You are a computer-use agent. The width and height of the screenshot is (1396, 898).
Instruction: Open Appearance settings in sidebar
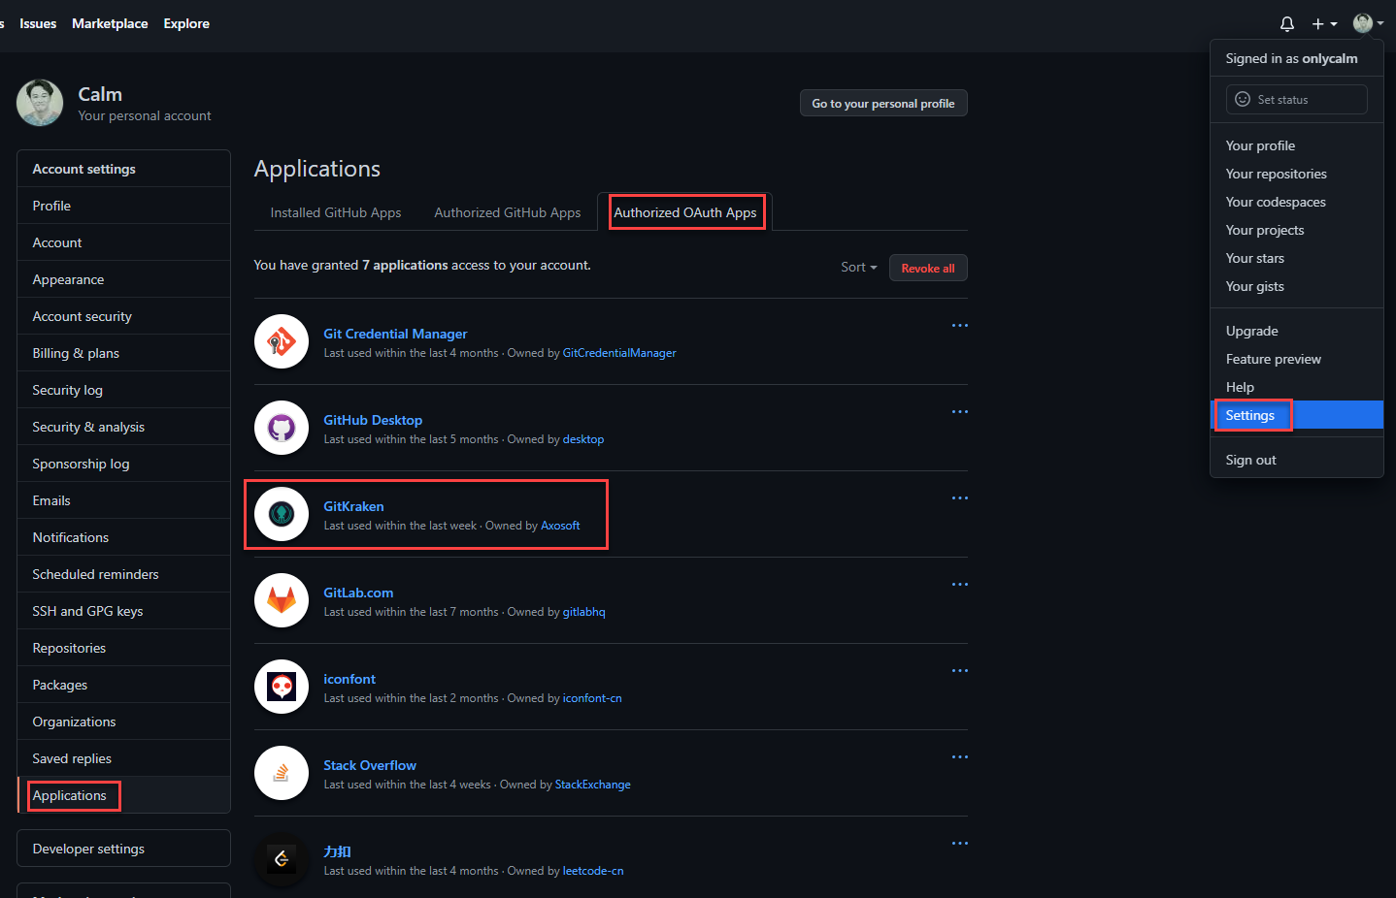[124, 279]
